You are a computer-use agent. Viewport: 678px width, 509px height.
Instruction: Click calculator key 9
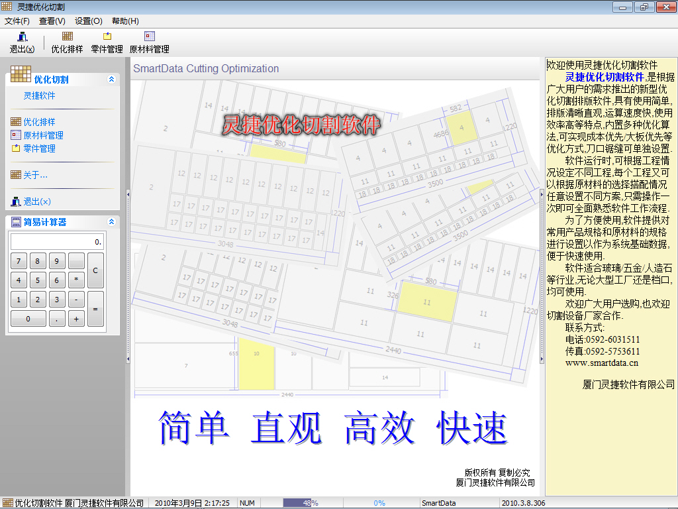pos(57,261)
